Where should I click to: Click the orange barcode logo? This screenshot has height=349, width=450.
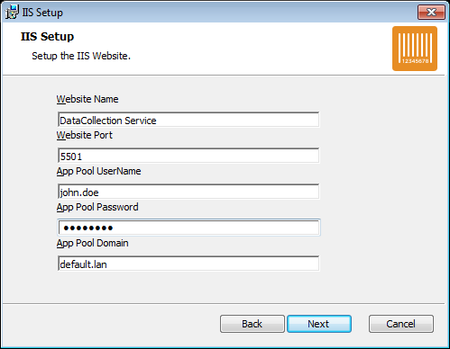(x=415, y=49)
